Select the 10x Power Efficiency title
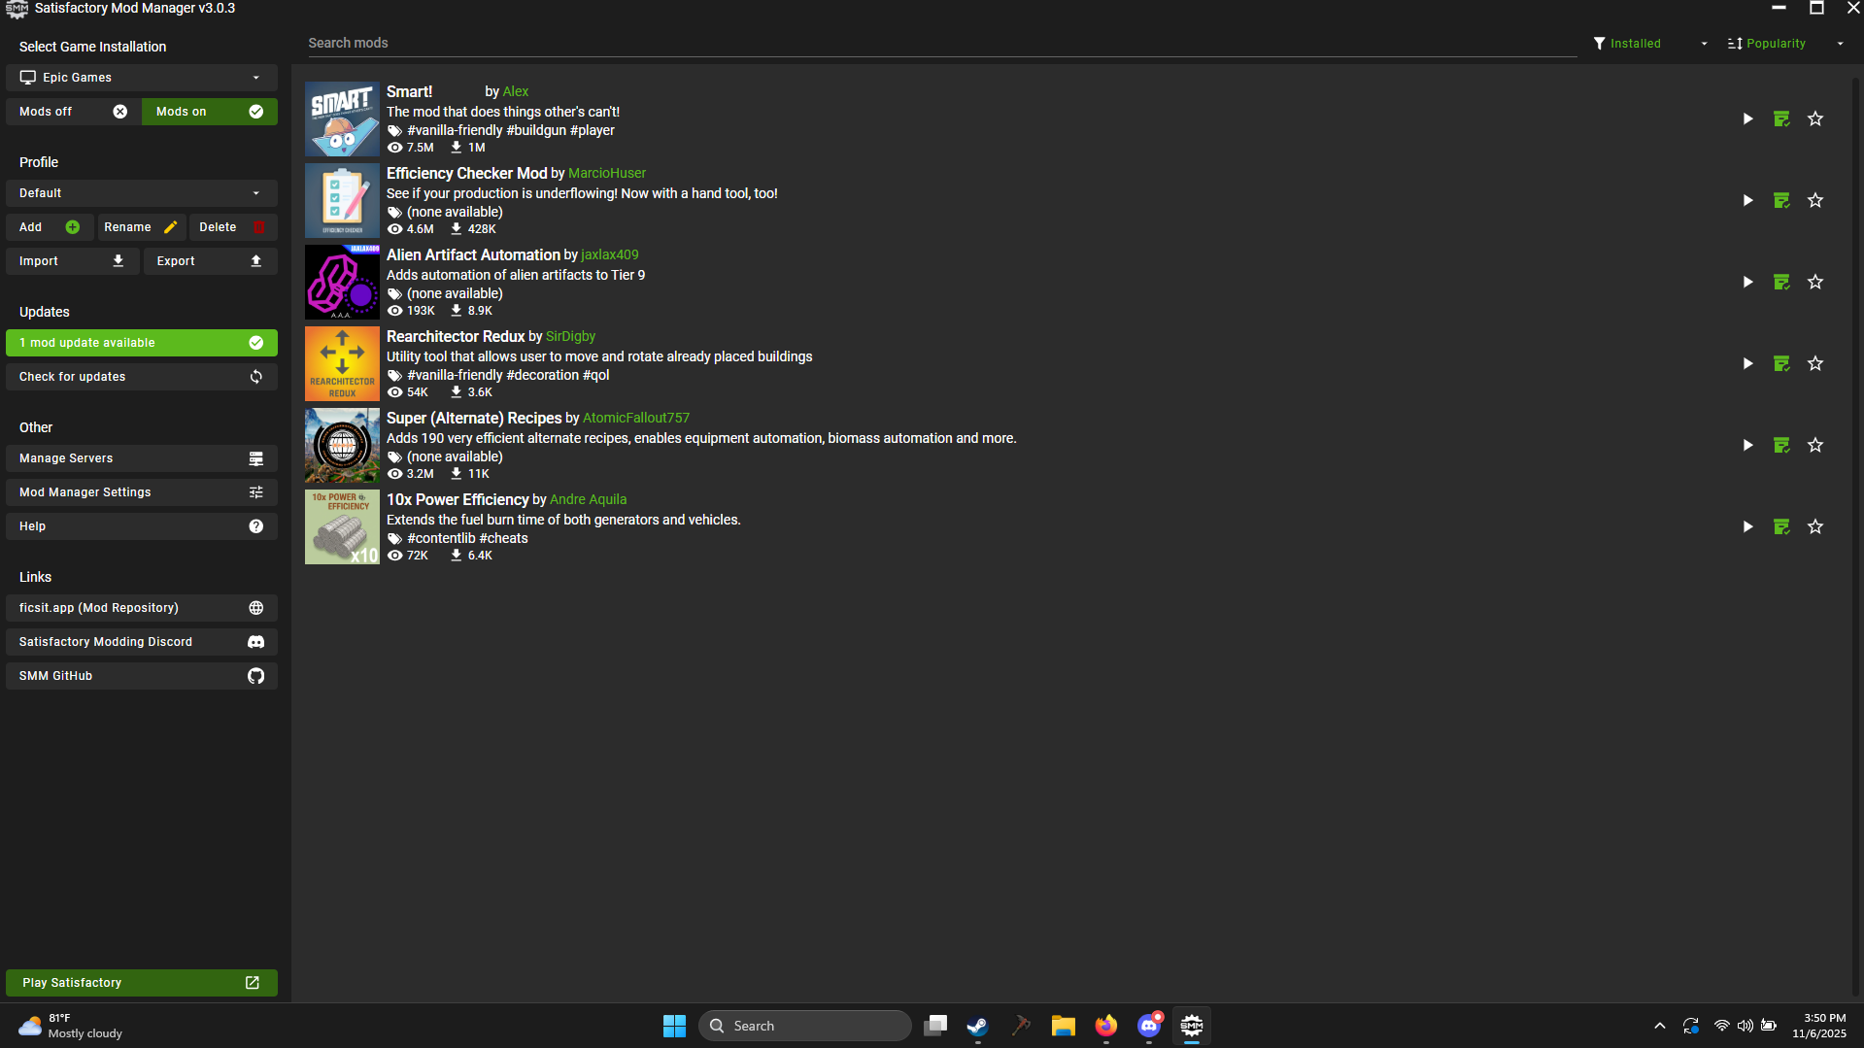The height and width of the screenshot is (1048, 1864). (x=458, y=499)
